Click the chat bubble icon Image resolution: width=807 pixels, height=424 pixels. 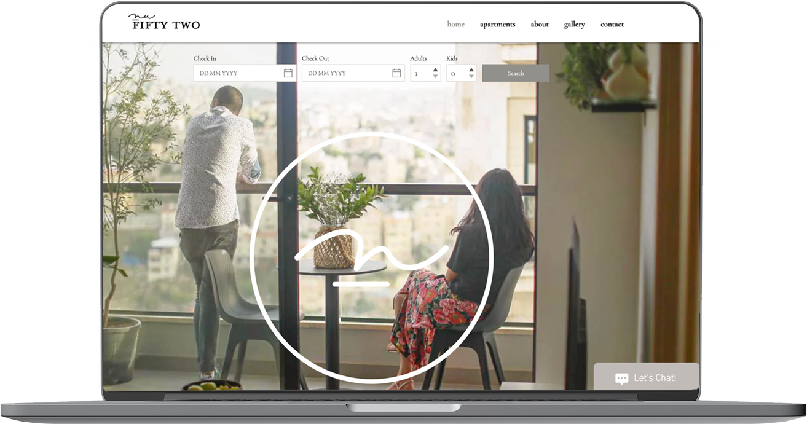621,379
